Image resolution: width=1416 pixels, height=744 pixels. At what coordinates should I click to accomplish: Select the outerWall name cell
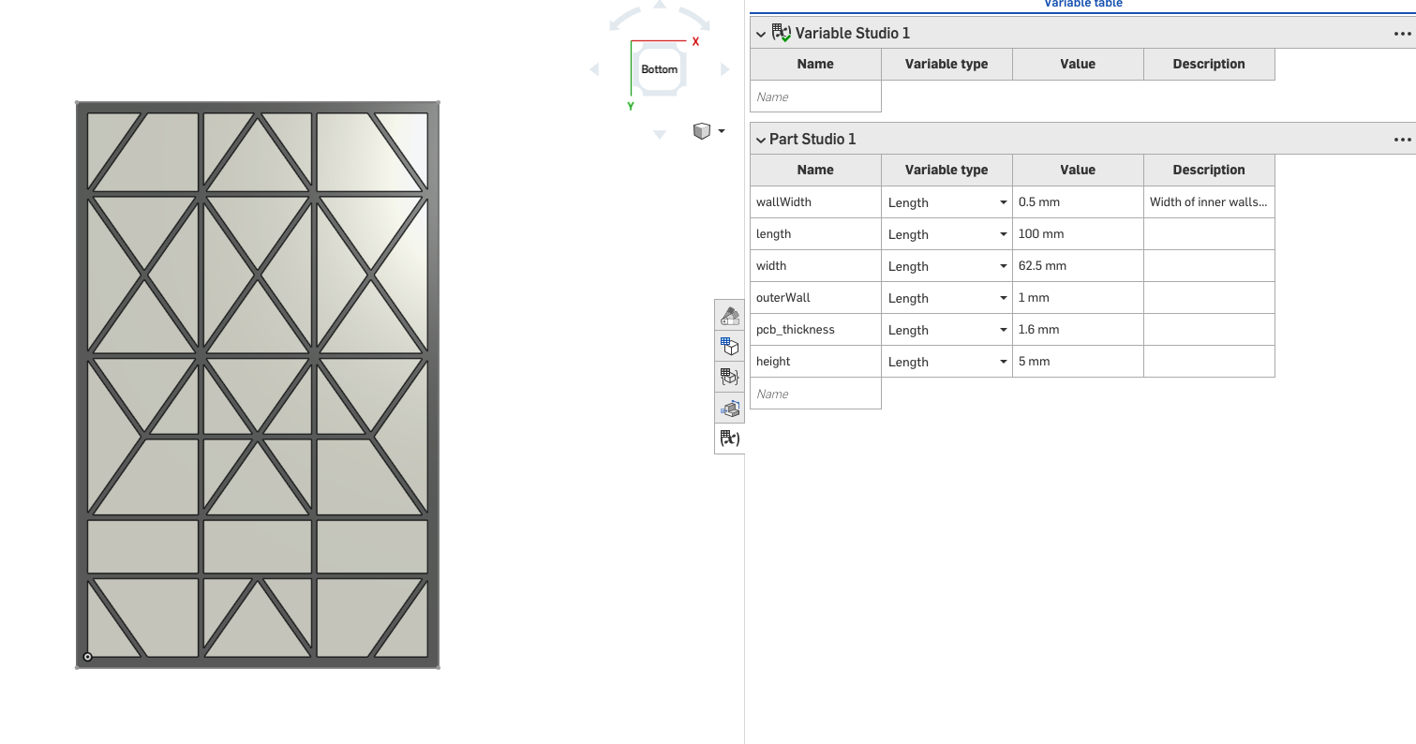click(815, 298)
